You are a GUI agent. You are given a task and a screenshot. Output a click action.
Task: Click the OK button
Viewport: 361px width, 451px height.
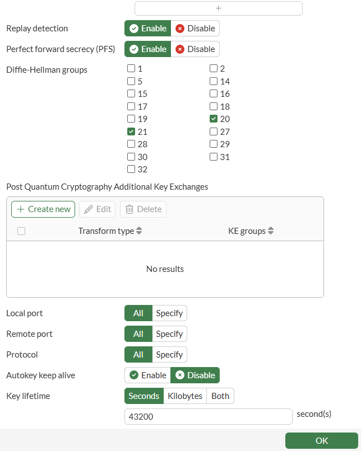322,440
